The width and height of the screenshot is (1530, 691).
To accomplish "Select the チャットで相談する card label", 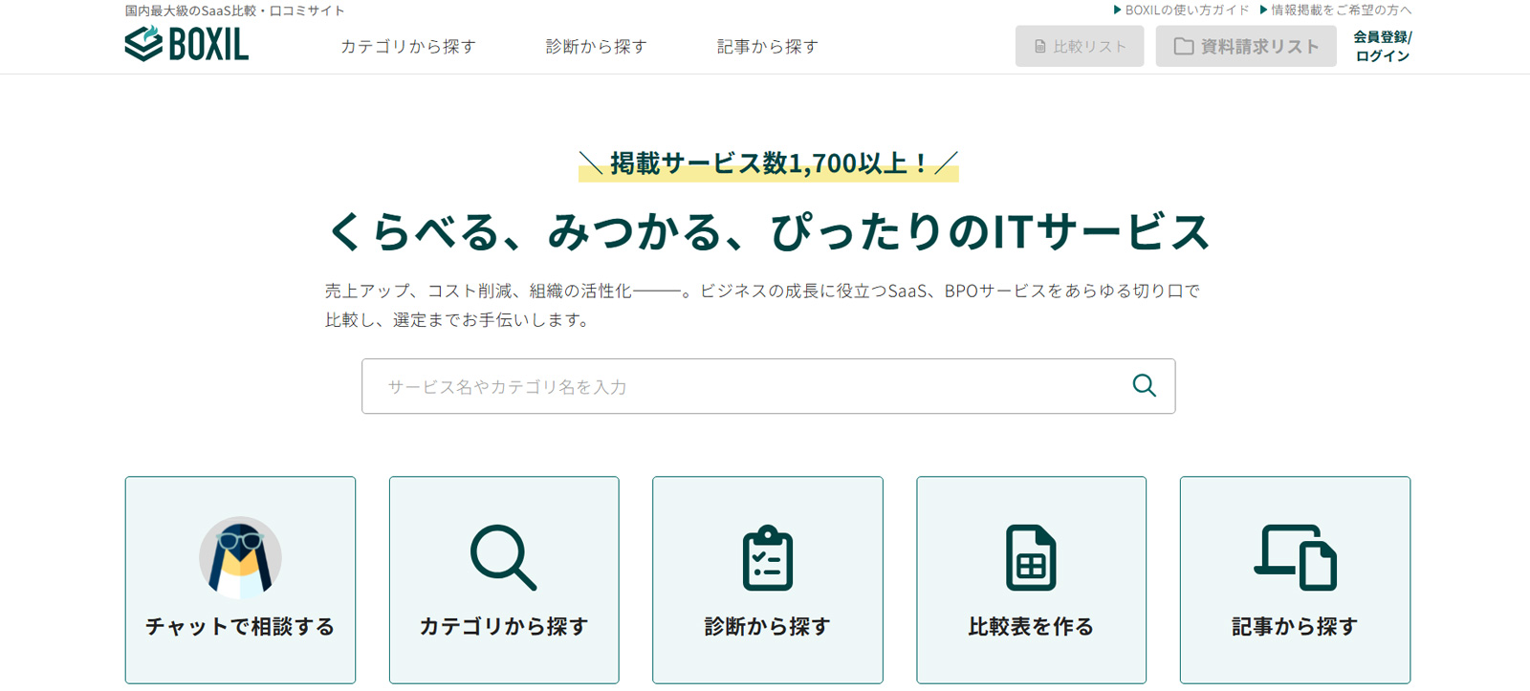I will point(240,627).
